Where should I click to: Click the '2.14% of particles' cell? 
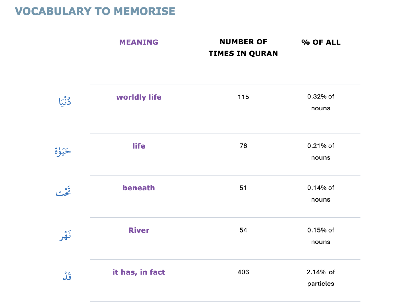[x=321, y=278]
